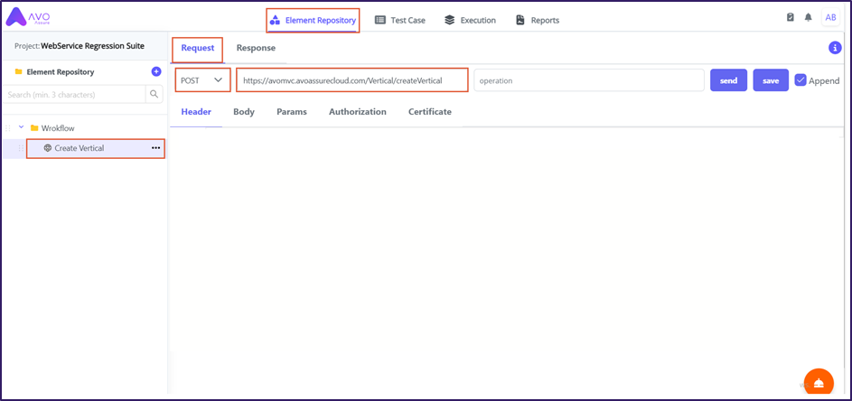Viewport: 852px width, 401px height.
Task: Switch to the Response tab
Action: (x=256, y=48)
